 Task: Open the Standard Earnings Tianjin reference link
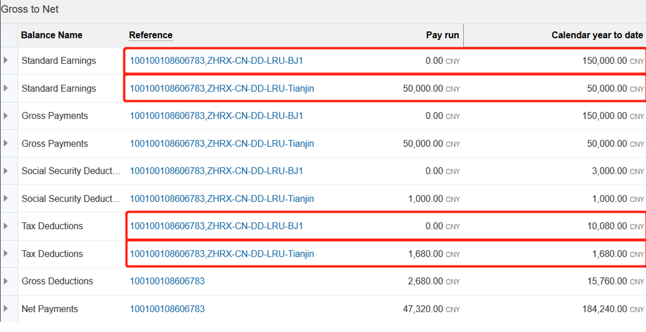pos(222,88)
